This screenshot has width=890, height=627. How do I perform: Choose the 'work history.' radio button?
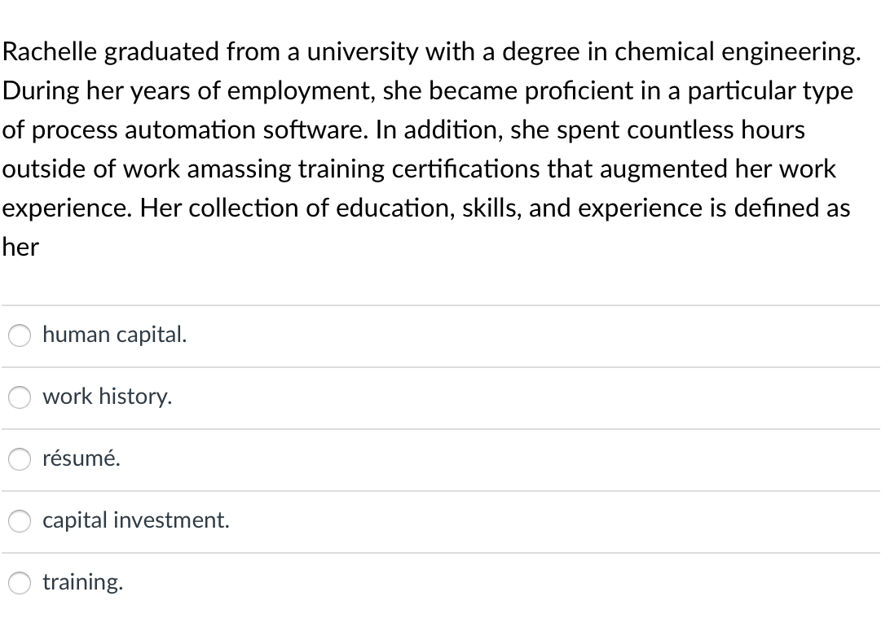[x=20, y=397]
